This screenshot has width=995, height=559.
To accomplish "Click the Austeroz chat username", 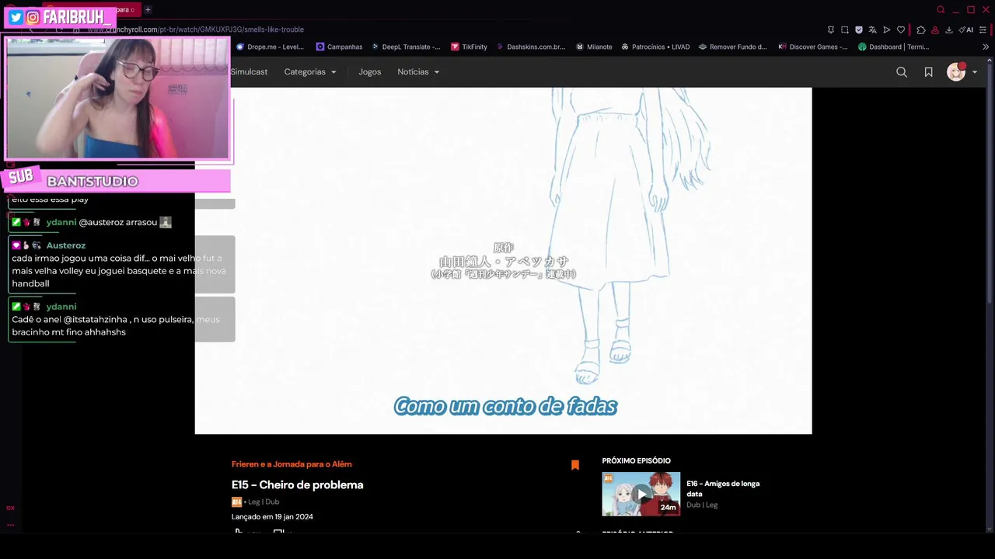I will [66, 245].
